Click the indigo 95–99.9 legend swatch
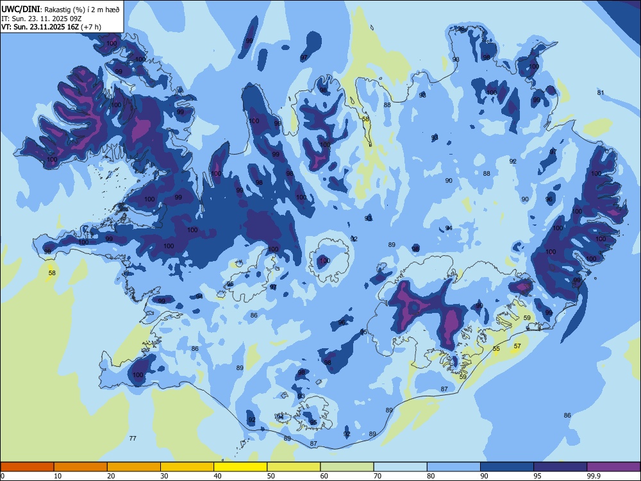641x481 pixels. coord(560,467)
